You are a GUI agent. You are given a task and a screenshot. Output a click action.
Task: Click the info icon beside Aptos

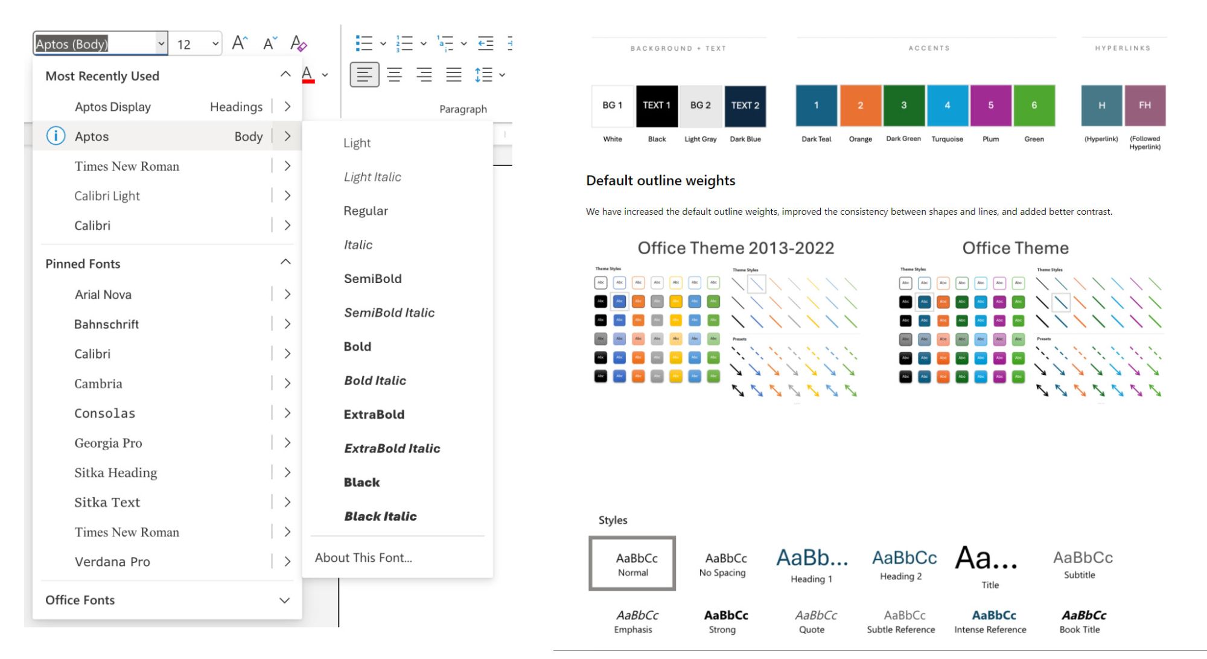tap(56, 136)
